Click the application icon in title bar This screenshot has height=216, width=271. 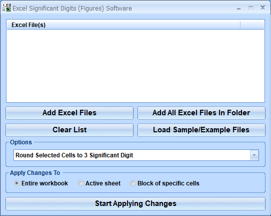(x=6, y=8)
